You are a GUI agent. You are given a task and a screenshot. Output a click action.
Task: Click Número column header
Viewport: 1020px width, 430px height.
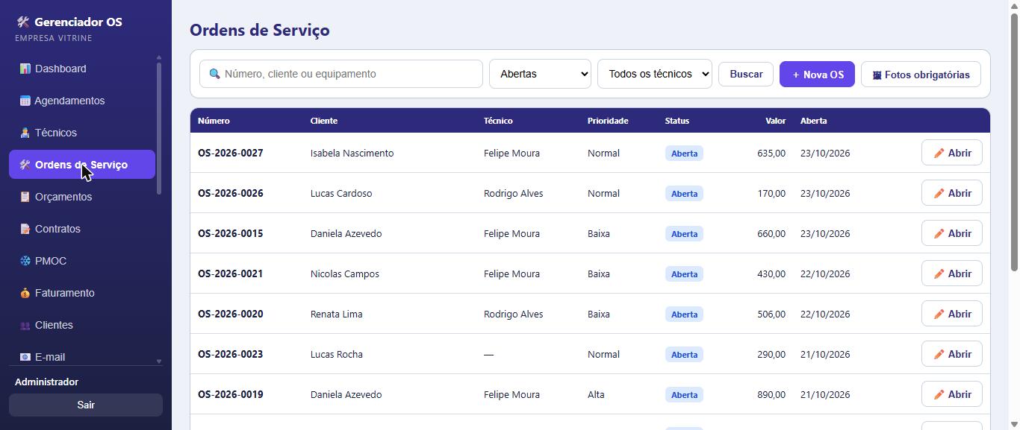[214, 121]
